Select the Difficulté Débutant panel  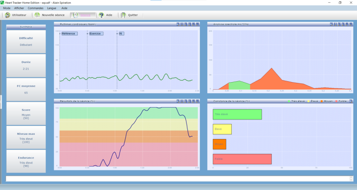[x=26, y=41]
